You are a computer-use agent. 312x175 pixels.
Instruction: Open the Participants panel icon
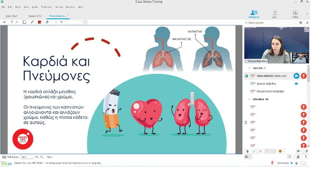coord(254,14)
